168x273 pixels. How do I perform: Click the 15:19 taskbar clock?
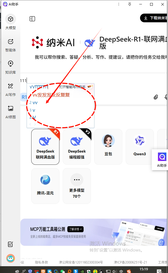click(144, 269)
